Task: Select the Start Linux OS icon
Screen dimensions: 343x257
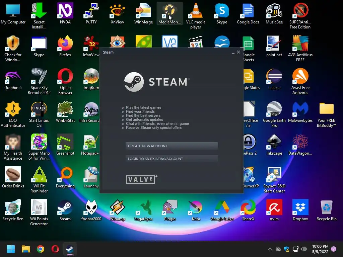Action: [39, 114]
